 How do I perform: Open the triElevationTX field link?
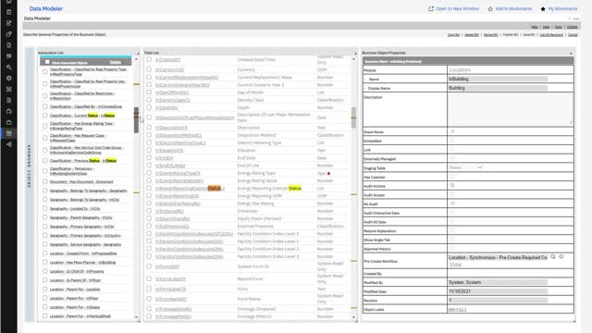169,150
